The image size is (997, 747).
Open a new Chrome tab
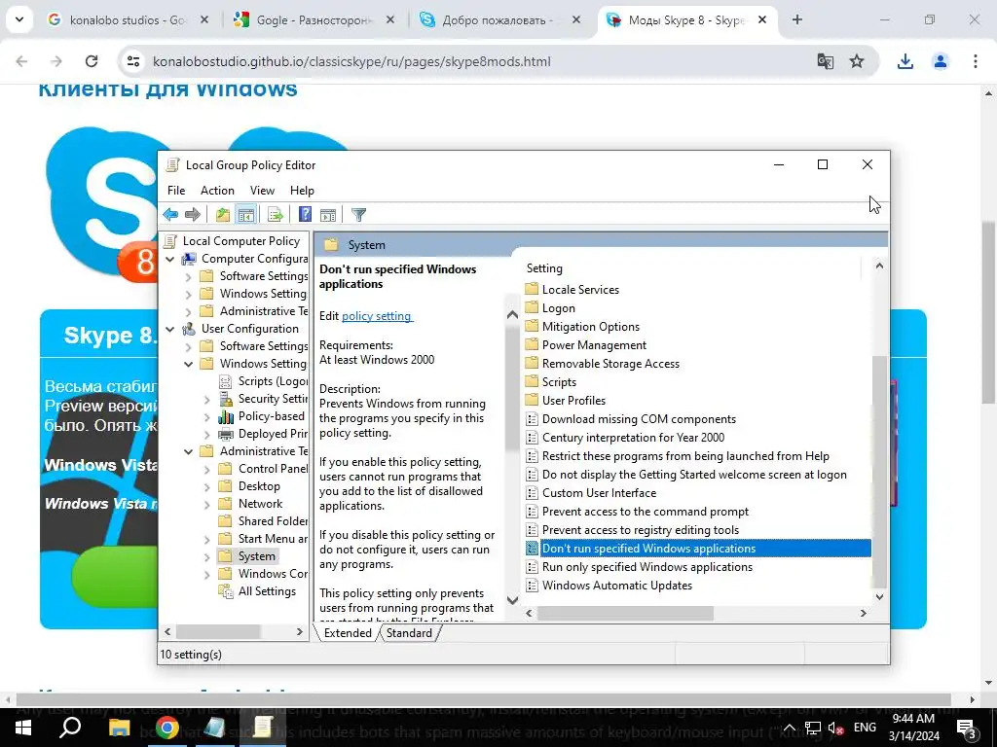[x=797, y=19]
